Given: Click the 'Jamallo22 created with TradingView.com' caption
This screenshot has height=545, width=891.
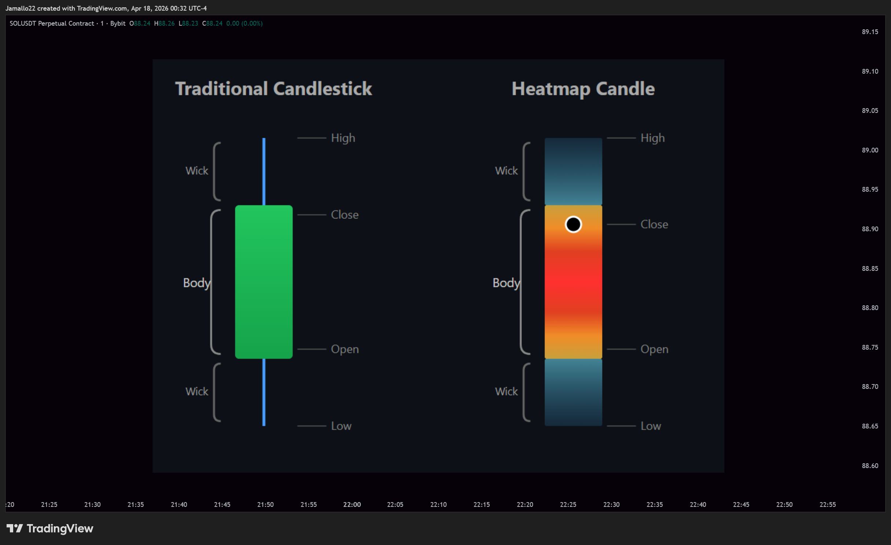Looking at the screenshot, I should pyautogui.click(x=66, y=8).
